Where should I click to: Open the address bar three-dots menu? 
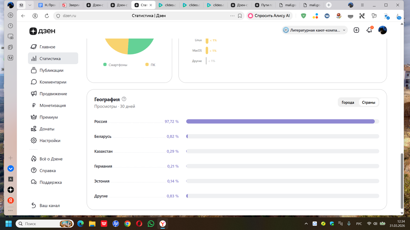click(232, 16)
